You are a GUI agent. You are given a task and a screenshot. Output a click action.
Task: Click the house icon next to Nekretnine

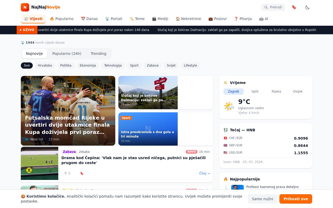click(x=178, y=19)
